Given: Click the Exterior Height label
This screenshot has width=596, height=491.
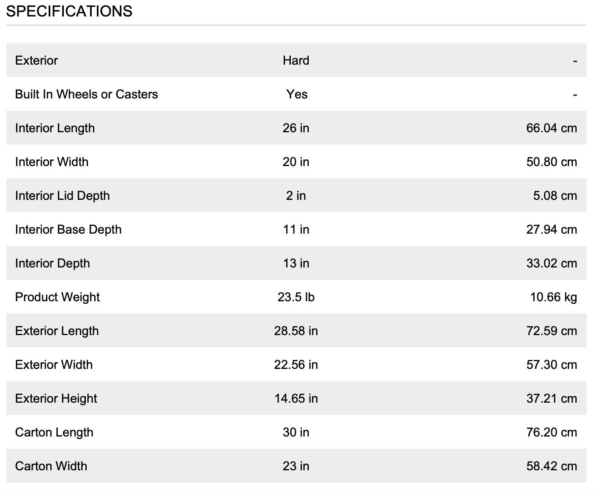Looking at the screenshot, I should point(56,398).
